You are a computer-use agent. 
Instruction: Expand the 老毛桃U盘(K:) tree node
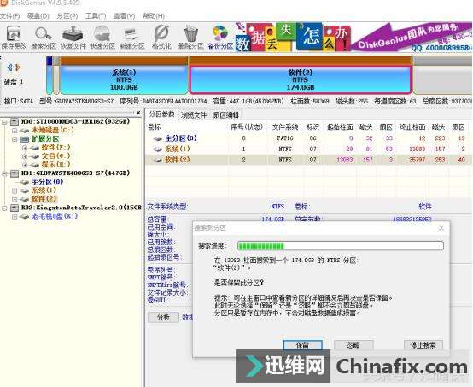15,216
